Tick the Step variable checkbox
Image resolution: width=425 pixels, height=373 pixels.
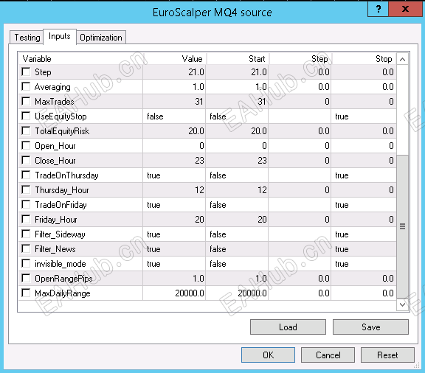coord(26,72)
